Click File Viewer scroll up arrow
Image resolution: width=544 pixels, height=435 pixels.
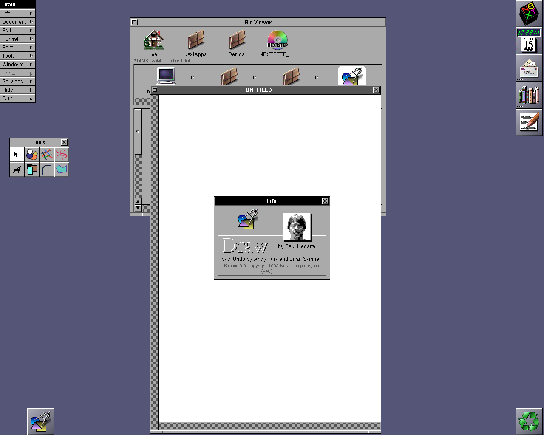[x=138, y=201]
